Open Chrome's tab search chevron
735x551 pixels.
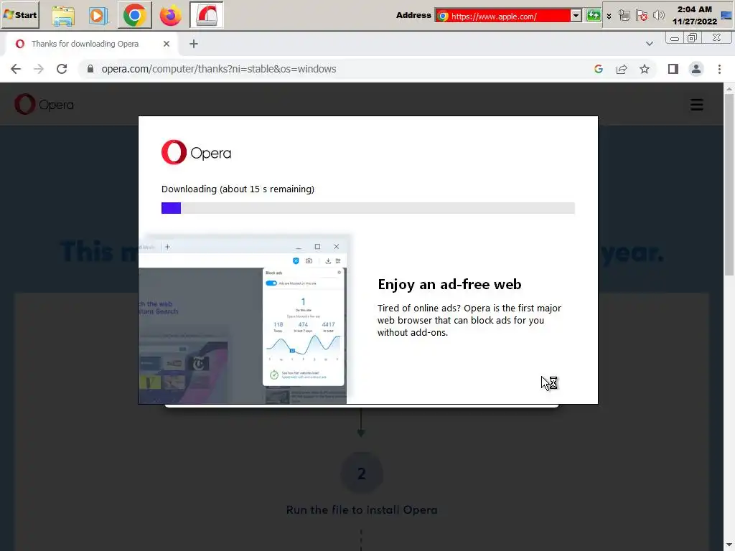[x=649, y=44]
